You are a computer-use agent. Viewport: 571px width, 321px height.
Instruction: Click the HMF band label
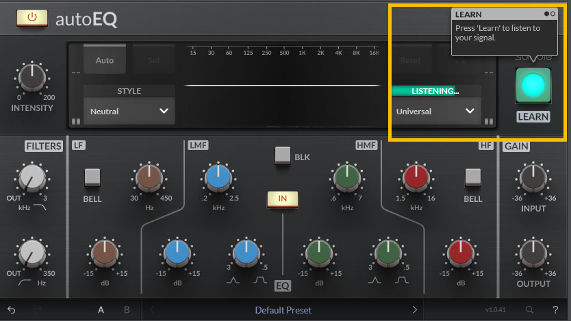[366, 145]
